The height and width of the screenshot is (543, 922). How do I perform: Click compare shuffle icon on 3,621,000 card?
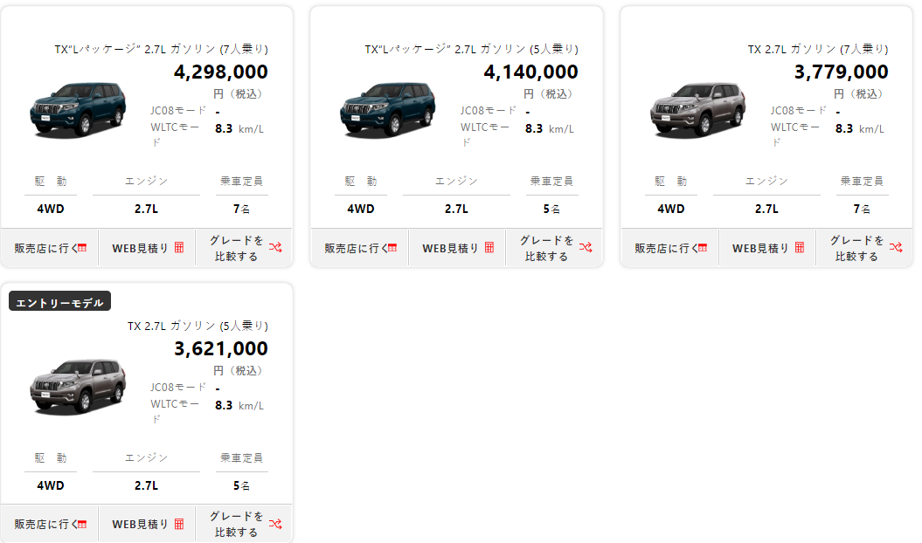point(275,524)
